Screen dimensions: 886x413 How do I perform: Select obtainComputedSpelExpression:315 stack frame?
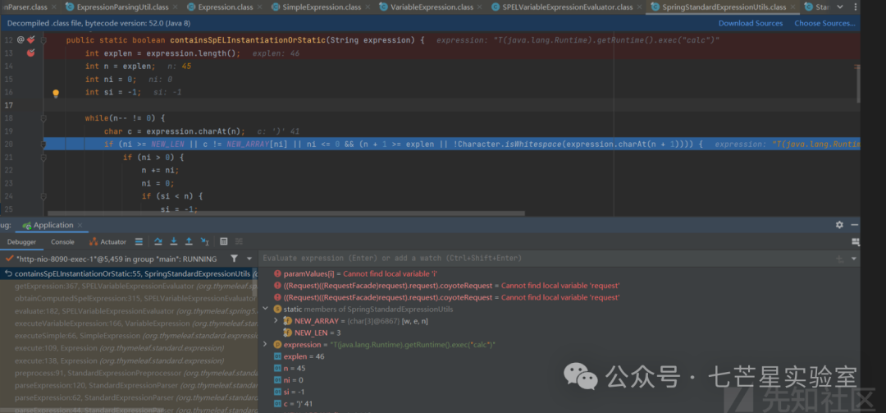(129, 298)
